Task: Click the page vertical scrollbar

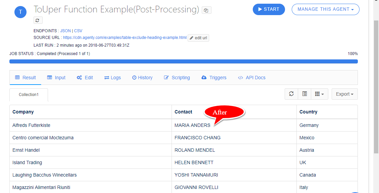Action: click(376, 87)
